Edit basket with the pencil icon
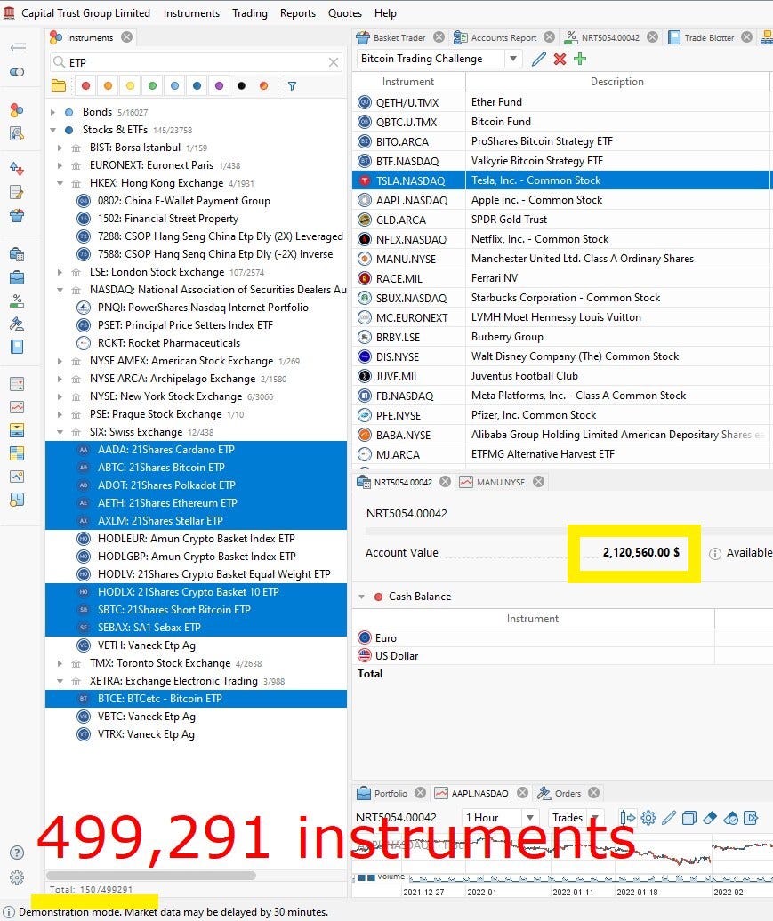This screenshot has height=921, width=773. (x=538, y=59)
